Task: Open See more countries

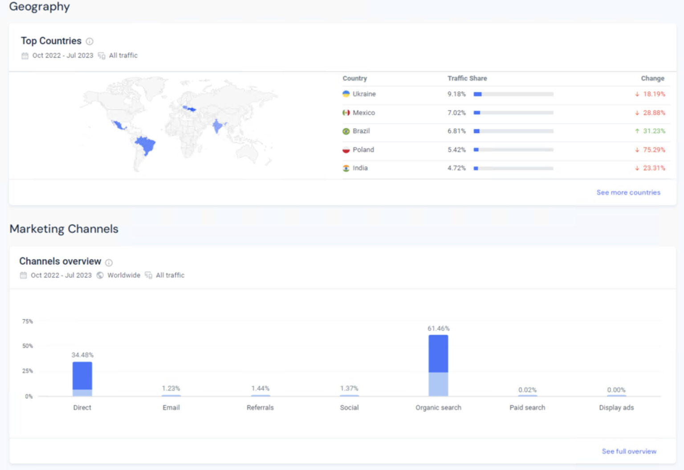Action: pyautogui.click(x=628, y=192)
